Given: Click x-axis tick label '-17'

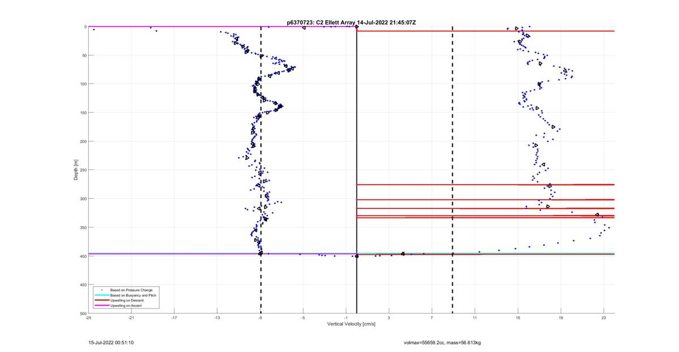Looking at the screenshot, I should [174, 317].
